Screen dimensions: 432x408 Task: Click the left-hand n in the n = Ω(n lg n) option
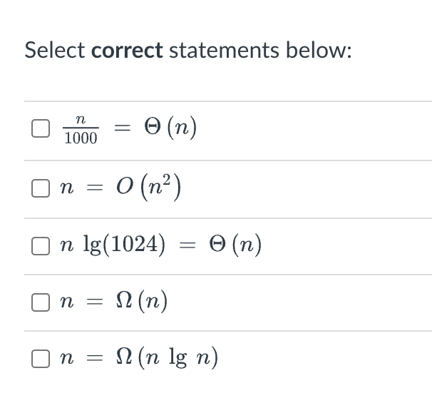pos(66,359)
